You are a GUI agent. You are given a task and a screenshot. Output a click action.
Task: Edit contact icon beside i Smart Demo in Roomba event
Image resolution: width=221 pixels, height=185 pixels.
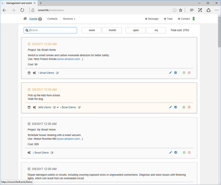52,153
